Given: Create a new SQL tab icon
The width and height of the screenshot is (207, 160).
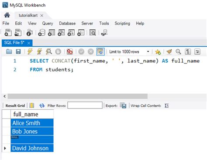Looking at the screenshot, I should pos(8,32).
